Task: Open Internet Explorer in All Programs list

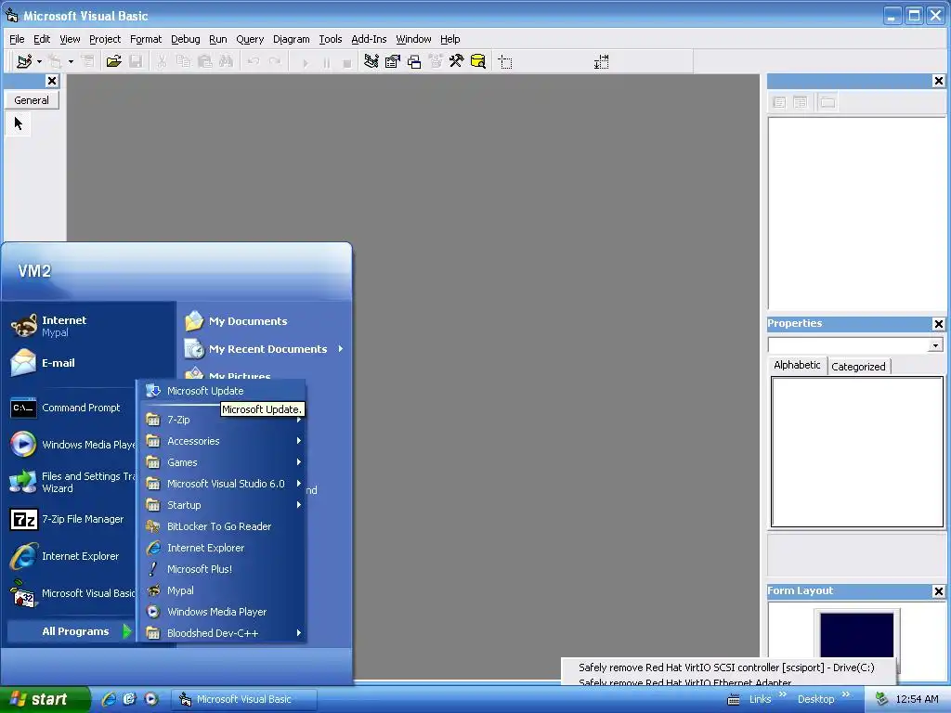Action: click(x=223, y=548)
